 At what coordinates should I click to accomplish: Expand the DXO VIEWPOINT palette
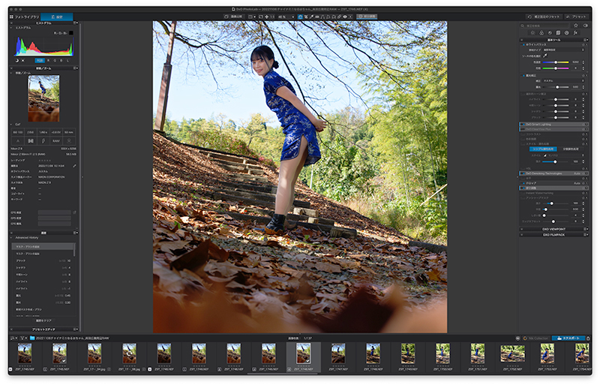tap(553, 229)
